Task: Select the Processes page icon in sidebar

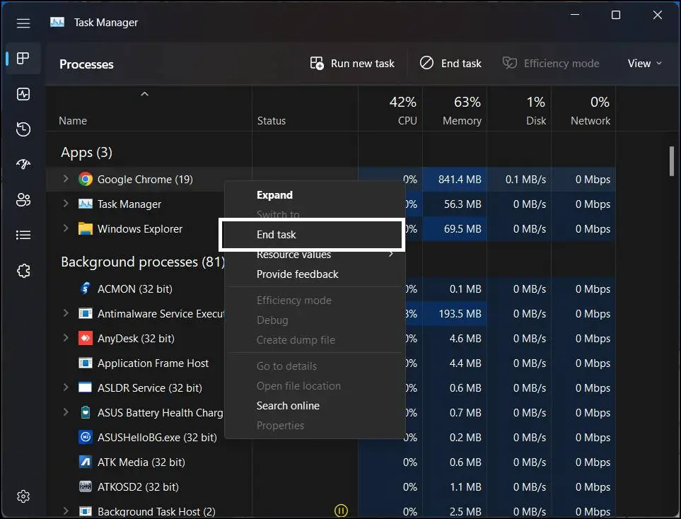Action: 23,58
